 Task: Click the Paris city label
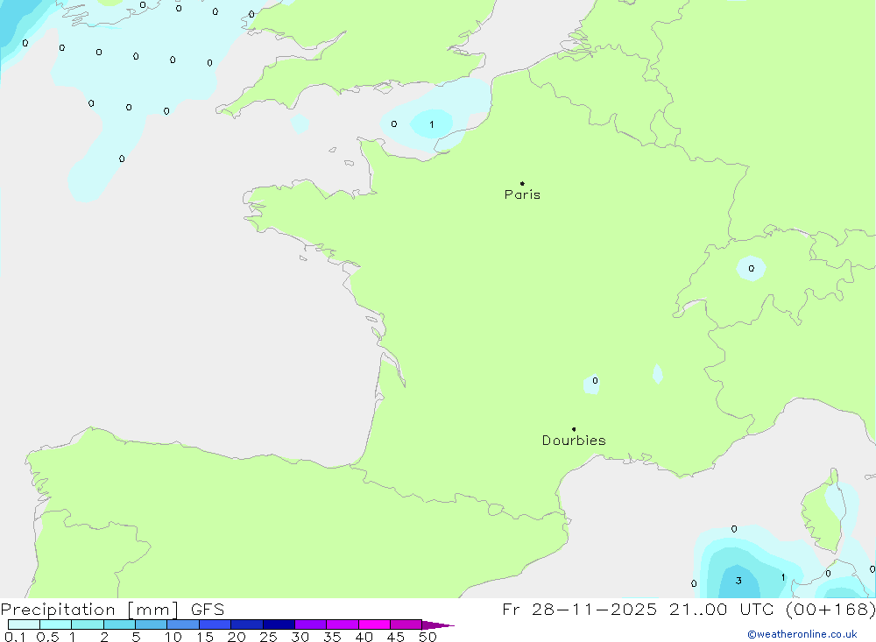click(522, 194)
